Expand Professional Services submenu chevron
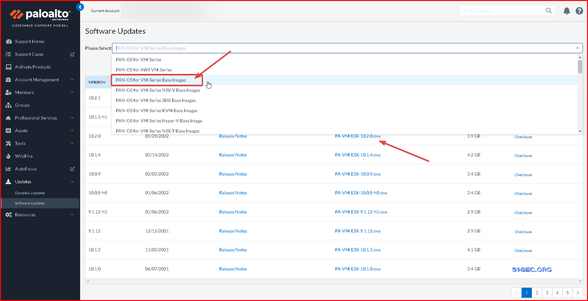 click(72, 118)
